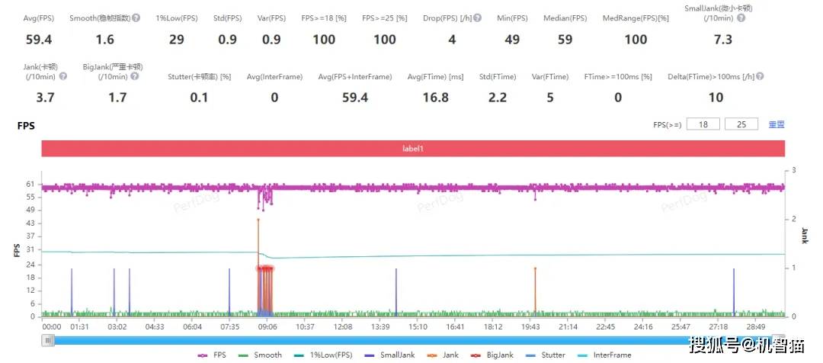Click the MedRange(FPS)[%] label
Viewport: 823px width, 363px height.
636,18
